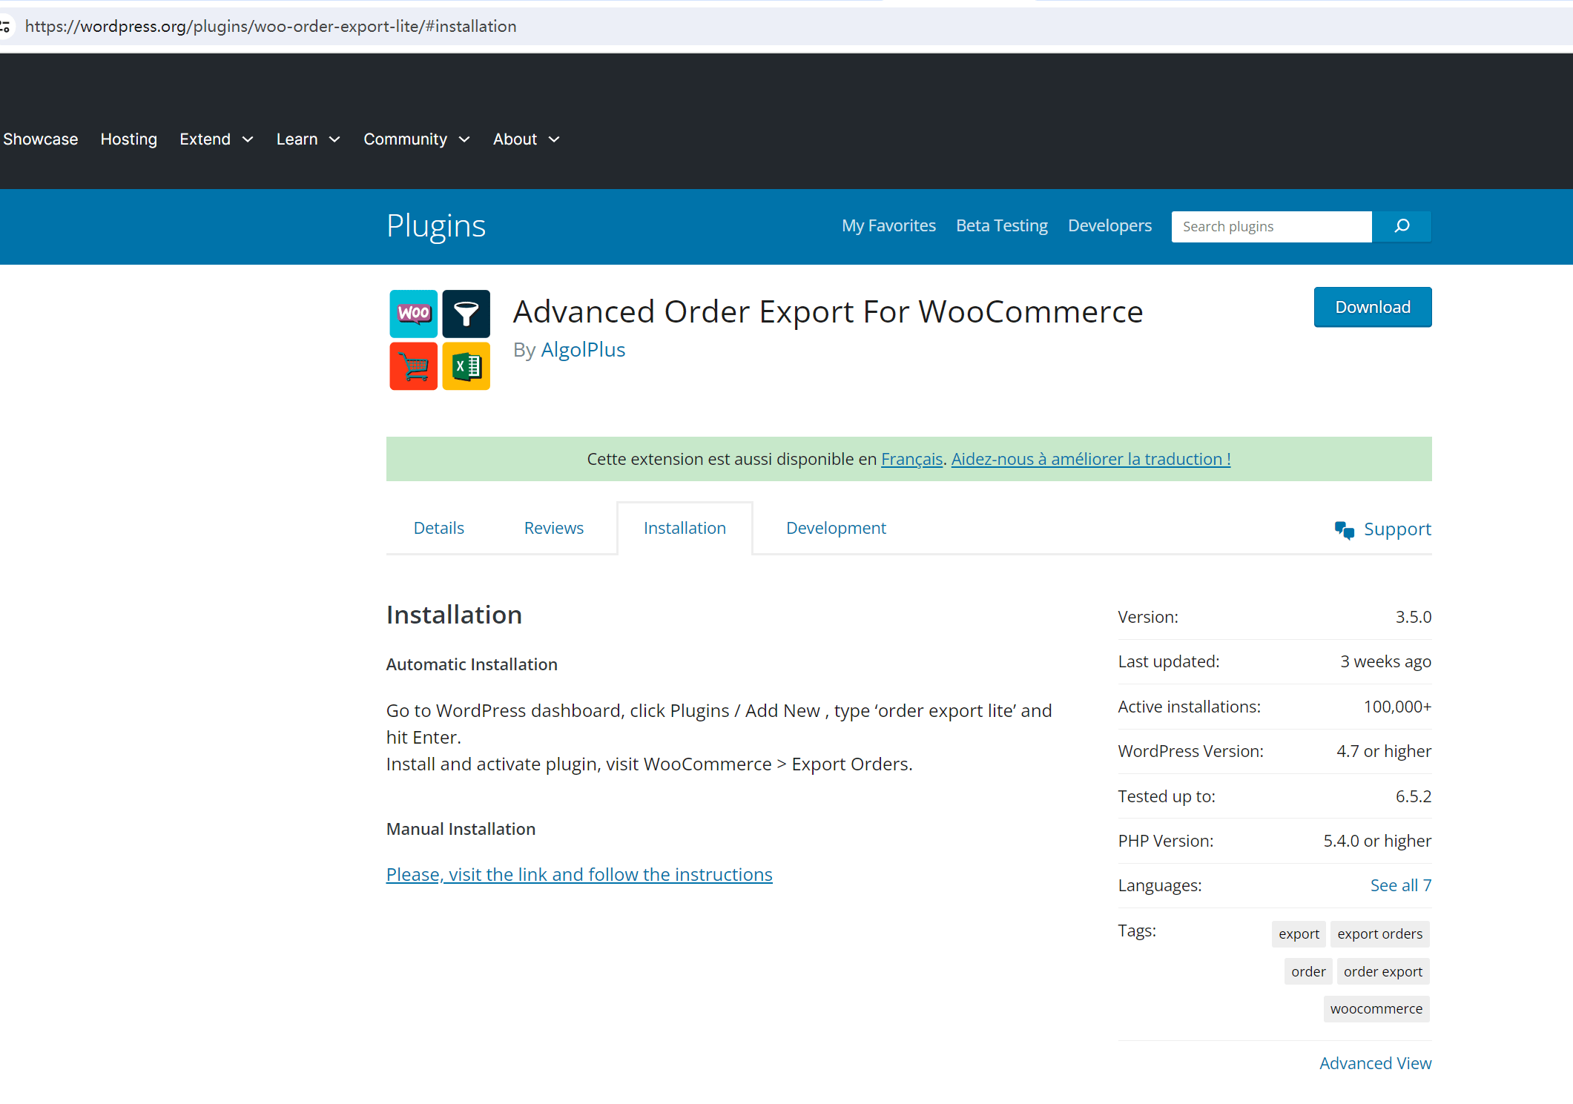This screenshot has width=1573, height=1104.
Task: Open the Français translation link
Action: coord(911,459)
